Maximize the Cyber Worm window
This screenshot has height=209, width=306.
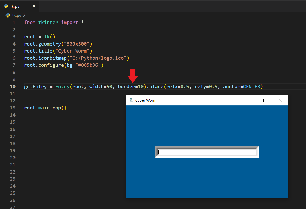(x=265, y=100)
